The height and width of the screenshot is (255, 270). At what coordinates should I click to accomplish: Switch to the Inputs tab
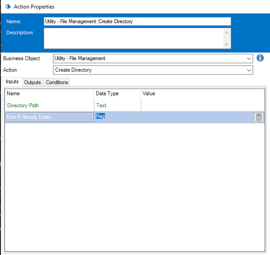point(12,82)
